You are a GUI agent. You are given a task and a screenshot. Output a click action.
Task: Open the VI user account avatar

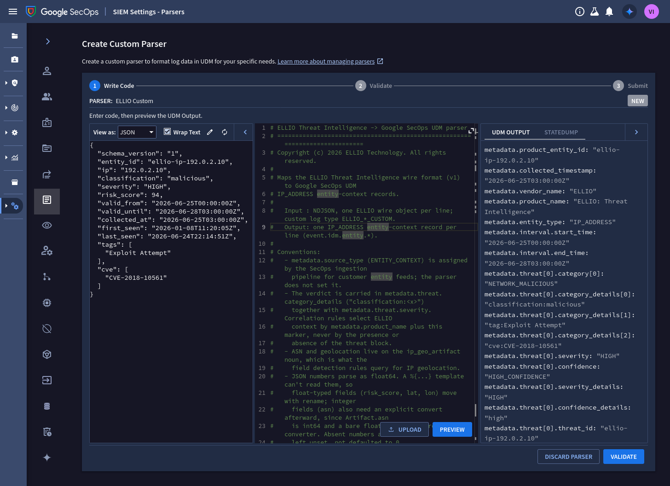[652, 12]
